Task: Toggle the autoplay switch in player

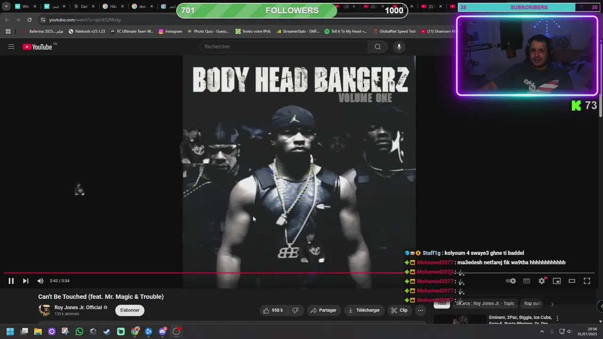Action: coord(511,281)
